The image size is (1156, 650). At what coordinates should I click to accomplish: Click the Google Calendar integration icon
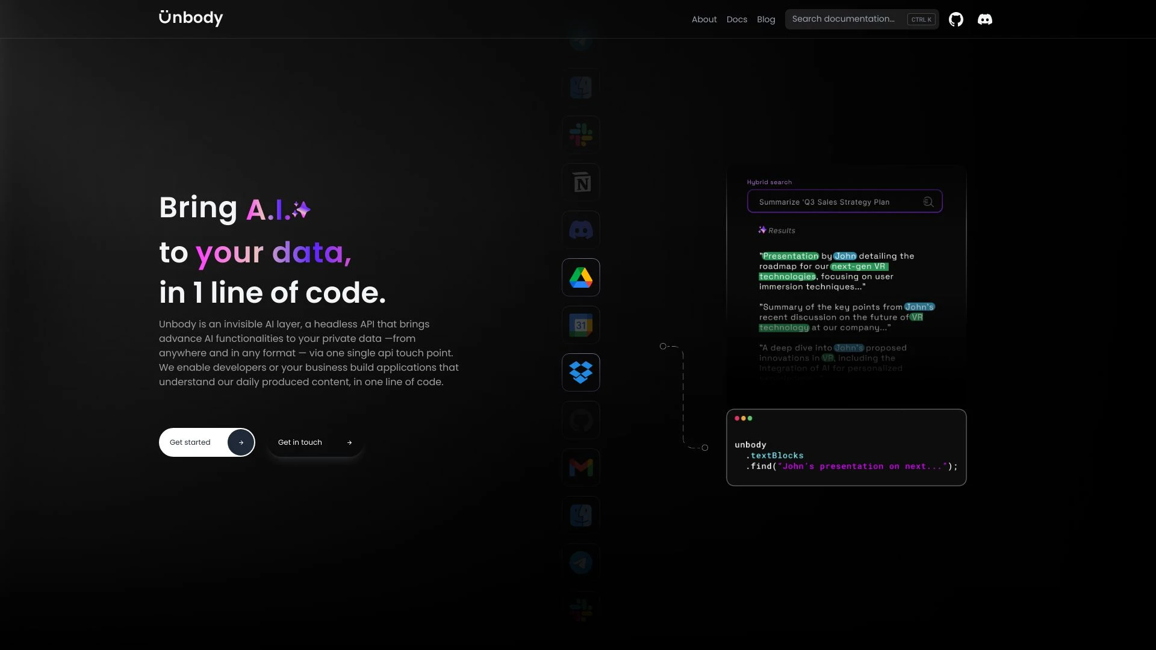pyautogui.click(x=580, y=324)
